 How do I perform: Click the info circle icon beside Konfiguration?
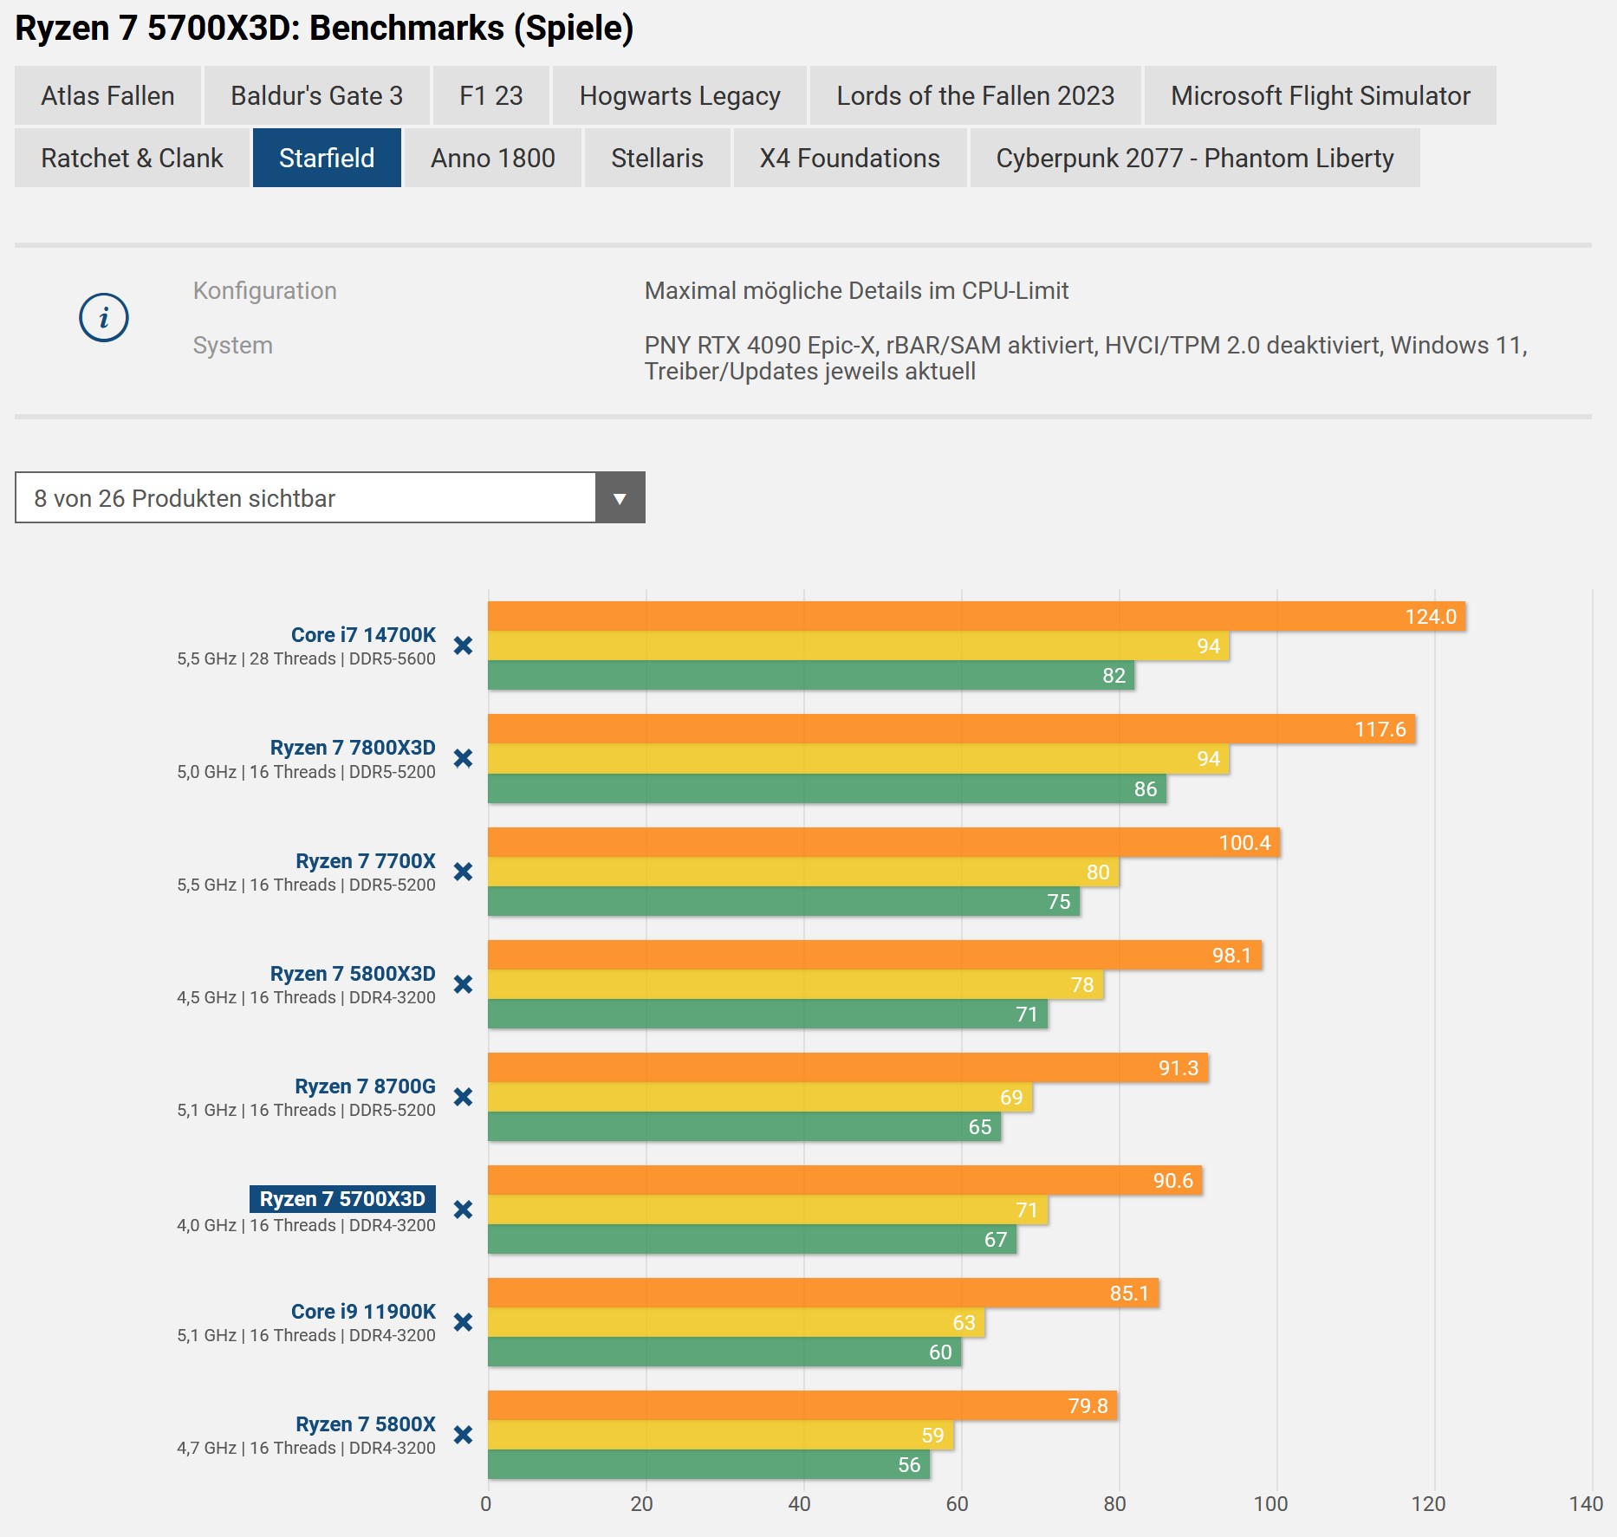104,317
